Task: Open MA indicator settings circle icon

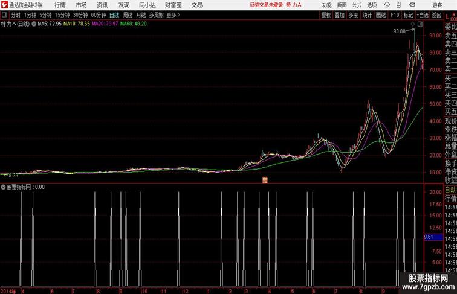Action: pos(34,24)
